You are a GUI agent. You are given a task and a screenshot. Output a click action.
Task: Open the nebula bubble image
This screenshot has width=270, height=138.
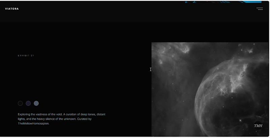tap(210, 89)
